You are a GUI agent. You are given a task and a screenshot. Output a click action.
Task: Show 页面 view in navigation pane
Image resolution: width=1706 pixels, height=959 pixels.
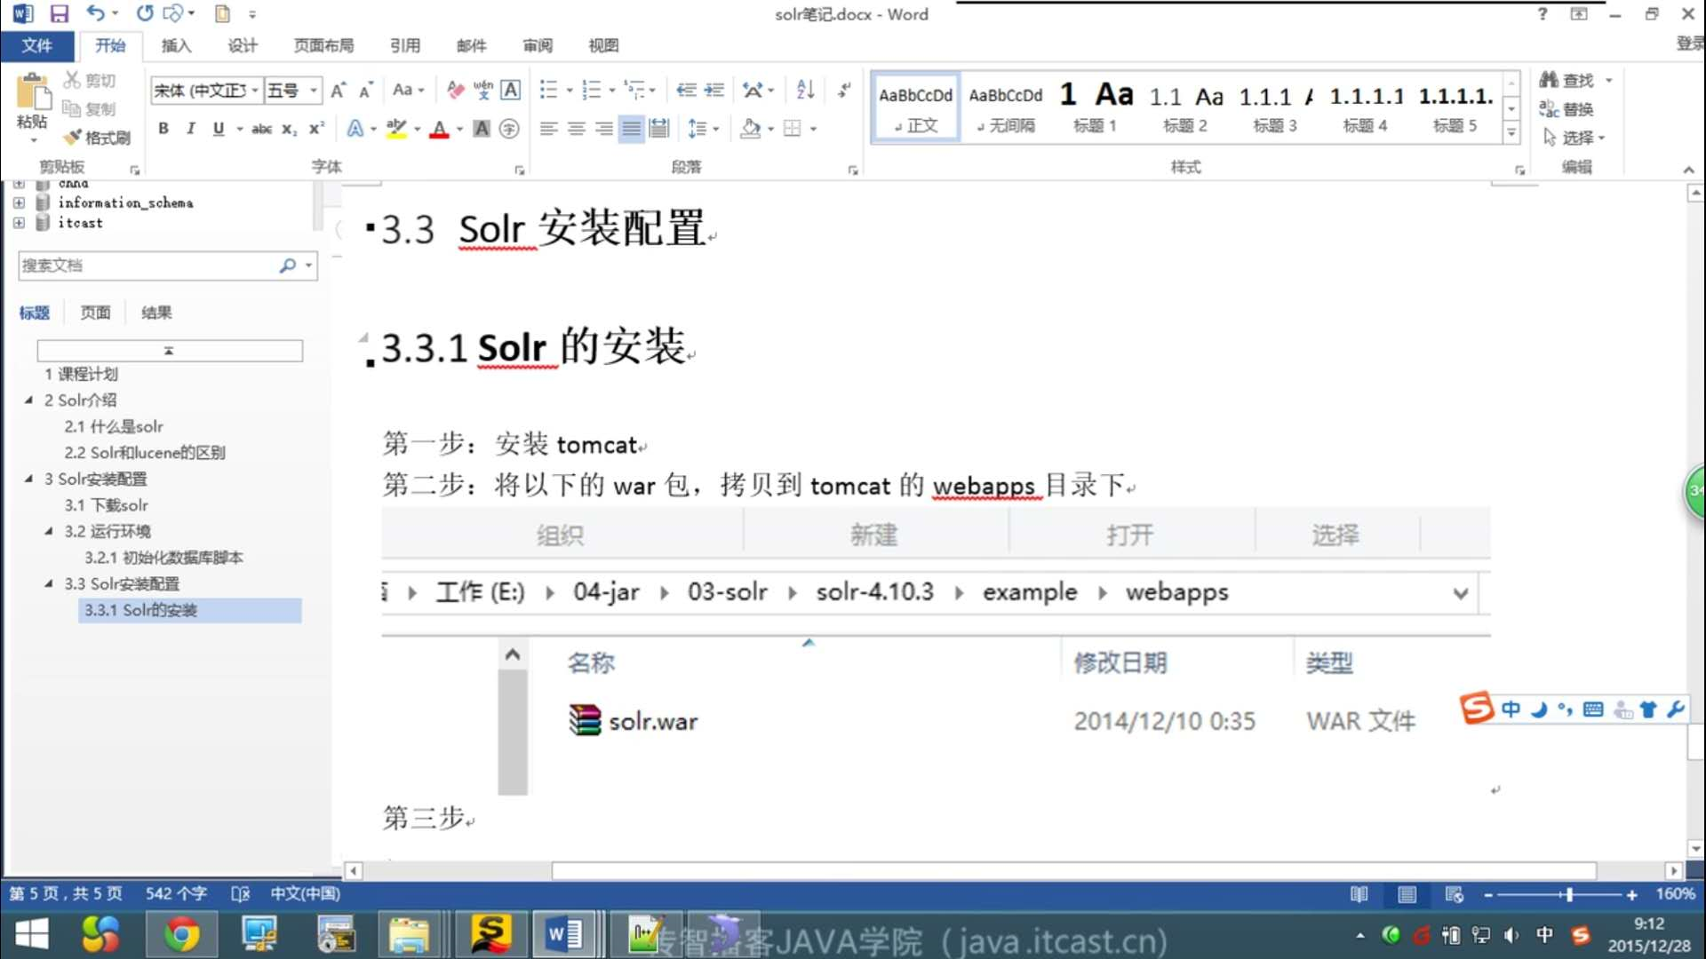[x=95, y=313]
